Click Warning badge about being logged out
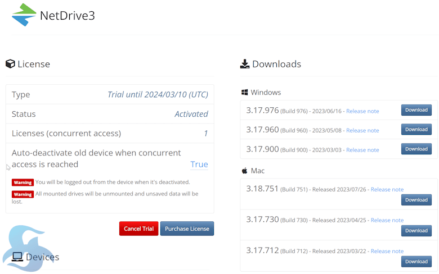Image resolution: width=439 pixels, height=274 pixels. pyautogui.click(x=23, y=182)
